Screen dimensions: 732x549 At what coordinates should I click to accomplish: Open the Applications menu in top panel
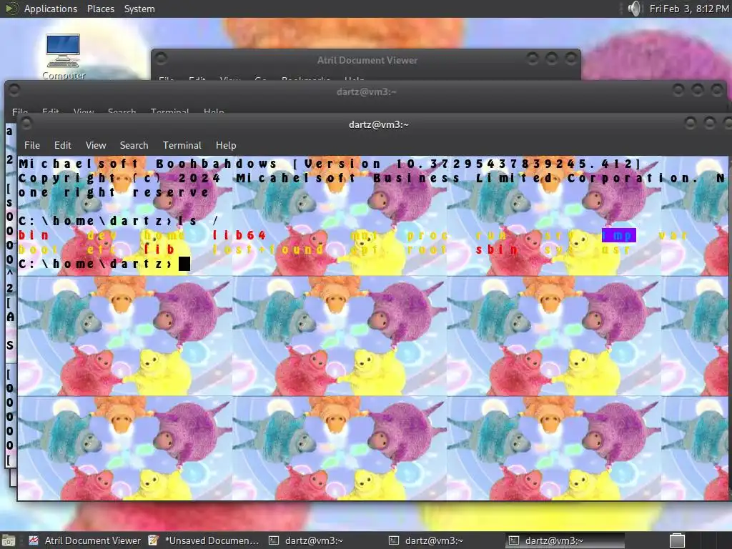[x=51, y=9]
